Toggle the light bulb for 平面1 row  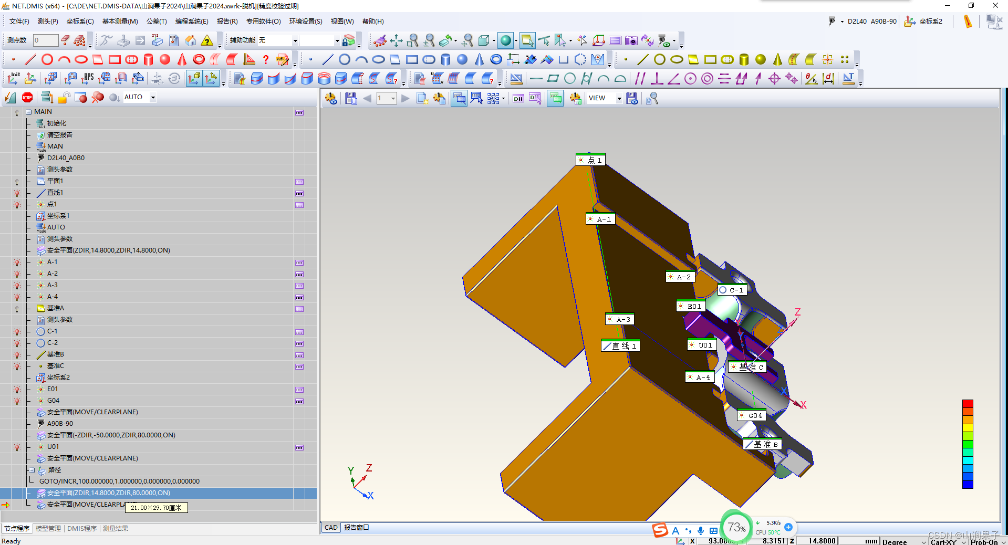(x=17, y=182)
